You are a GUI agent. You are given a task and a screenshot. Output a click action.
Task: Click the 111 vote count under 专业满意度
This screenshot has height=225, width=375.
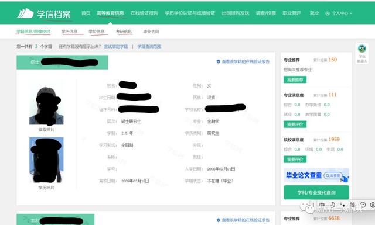pyautogui.click(x=332, y=95)
